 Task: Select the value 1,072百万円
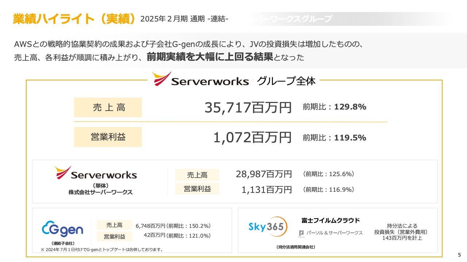click(252, 138)
